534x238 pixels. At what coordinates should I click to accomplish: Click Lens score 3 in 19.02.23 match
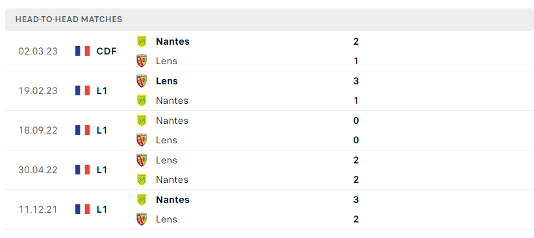[356, 81]
